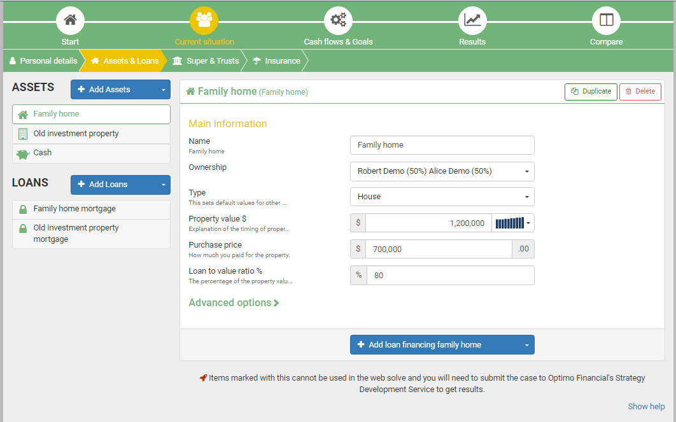The image size is (676, 422).
Task: Delete the Family home asset
Action: pos(640,92)
